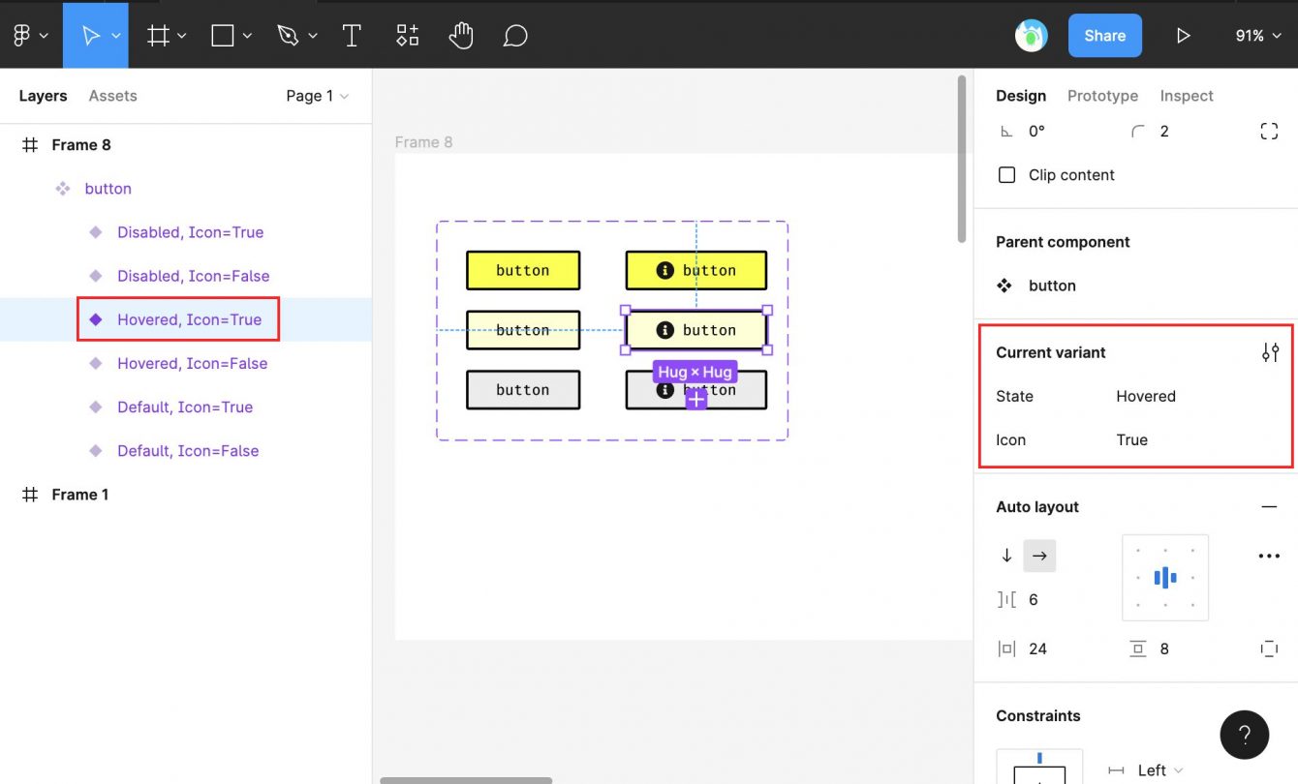
Task: Enable the Clip content checkbox
Action: pyautogui.click(x=1007, y=175)
